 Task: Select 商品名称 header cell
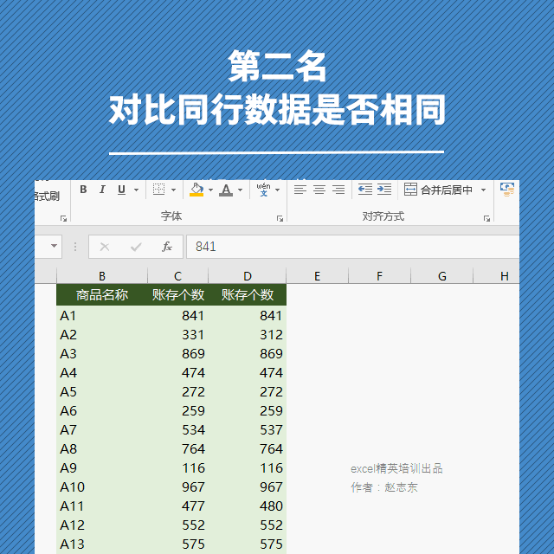coord(102,294)
